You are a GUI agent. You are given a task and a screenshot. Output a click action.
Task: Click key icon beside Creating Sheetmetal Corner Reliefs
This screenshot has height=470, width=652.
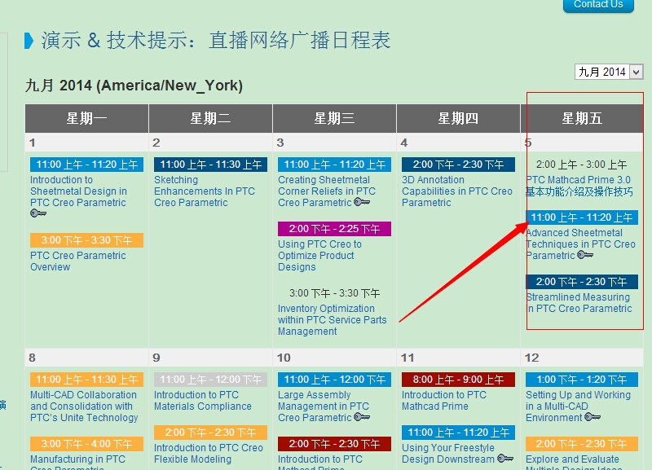tap(362, 202)
